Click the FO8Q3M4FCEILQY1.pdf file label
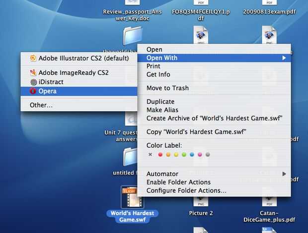 point(201,15)
